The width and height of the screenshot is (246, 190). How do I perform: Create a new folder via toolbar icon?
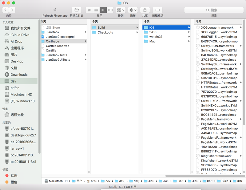77,10
